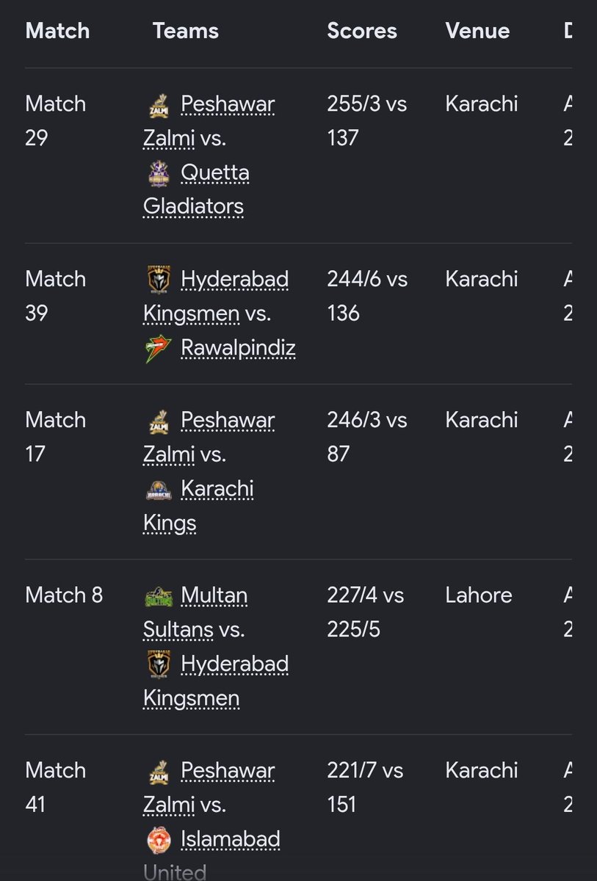Open Karachi Kings team link
597x881 pixels.
coord(198,505)
